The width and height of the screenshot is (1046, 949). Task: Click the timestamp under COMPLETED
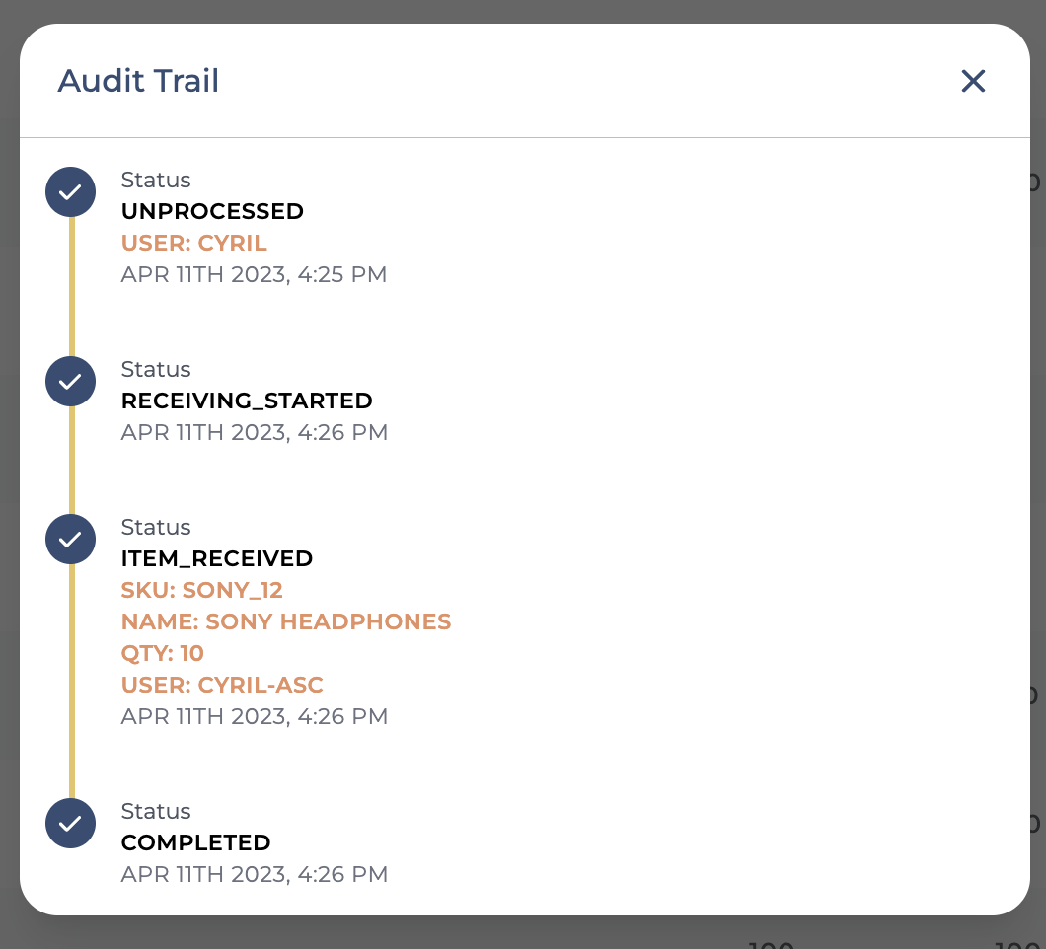click(254, 874)
